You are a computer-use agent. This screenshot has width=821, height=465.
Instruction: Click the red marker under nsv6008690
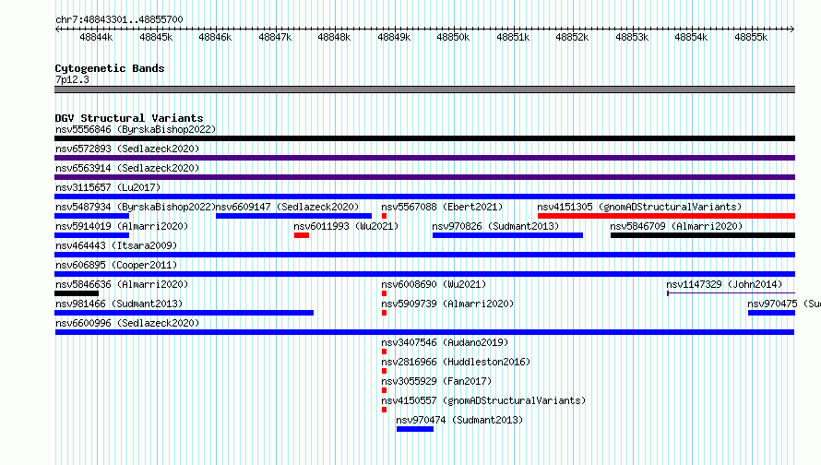point(385,293)
